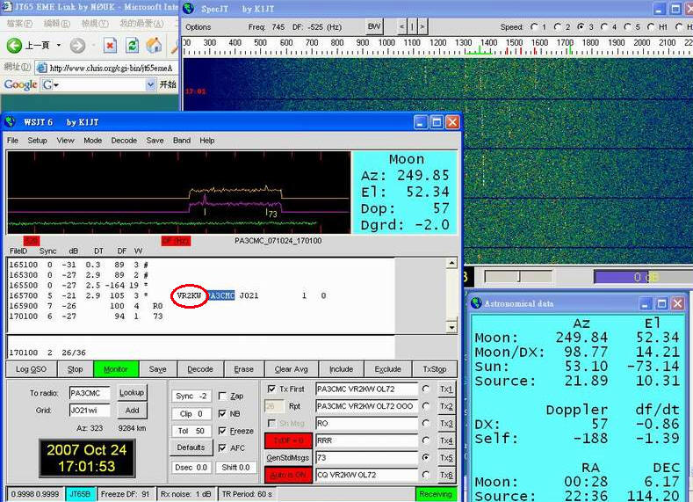This screenshot has width=693, height=502.
Task: Click the TxStop button
Action: 435,369
